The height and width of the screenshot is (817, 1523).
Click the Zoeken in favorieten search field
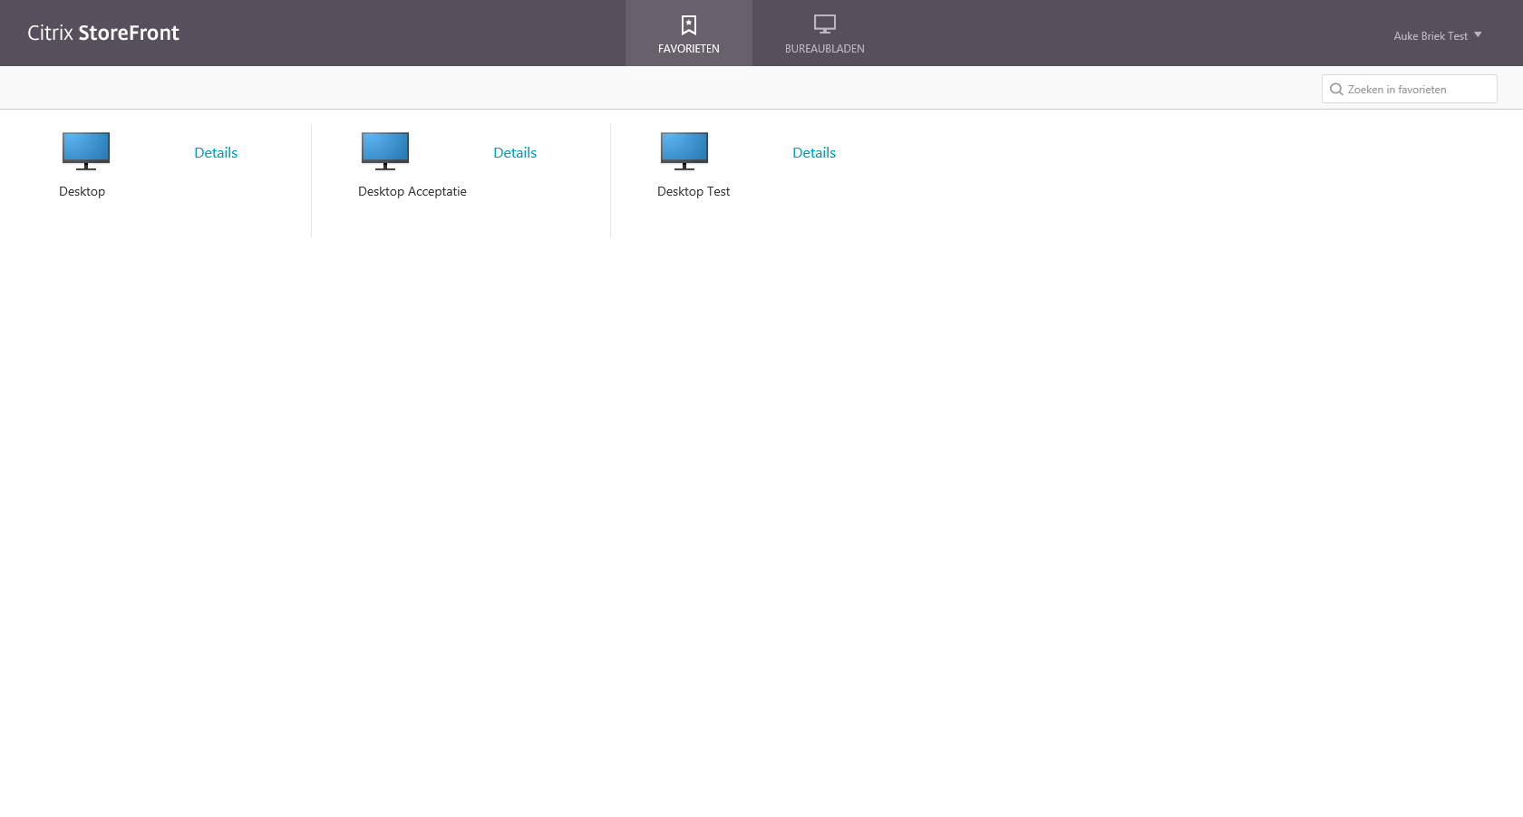coord(1410,89)
